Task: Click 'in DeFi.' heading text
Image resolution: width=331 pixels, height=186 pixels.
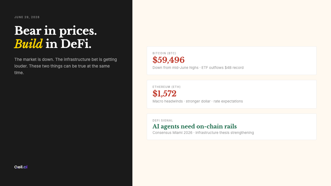Action: click(68, 44)
